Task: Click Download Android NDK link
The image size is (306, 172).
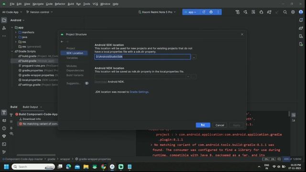Action: coord(101,82)
